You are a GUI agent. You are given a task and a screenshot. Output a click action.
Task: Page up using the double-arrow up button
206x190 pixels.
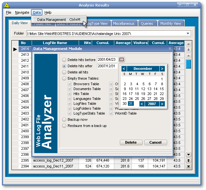188,50
